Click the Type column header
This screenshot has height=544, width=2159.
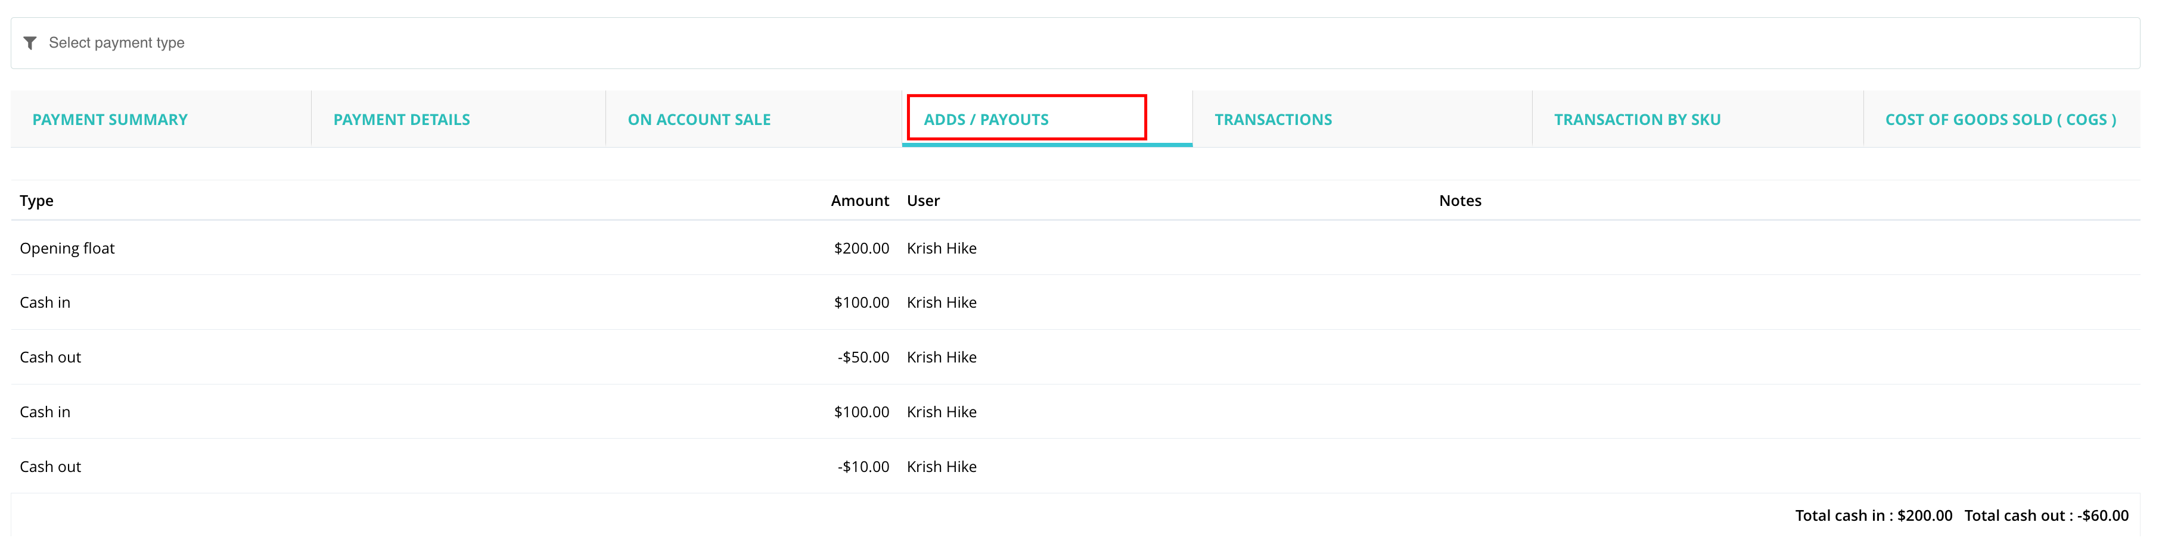[x=37, y=201]
